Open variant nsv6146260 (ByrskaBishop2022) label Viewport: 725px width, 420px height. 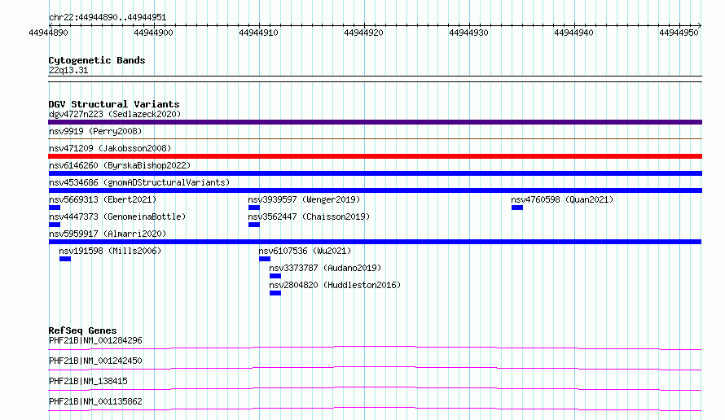coord(120,165)
